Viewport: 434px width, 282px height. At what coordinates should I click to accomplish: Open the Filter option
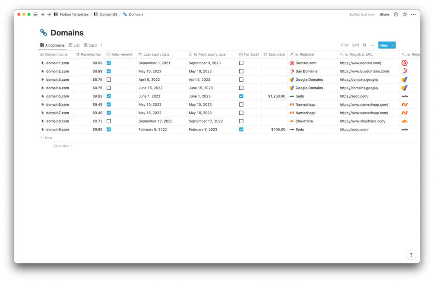(345, 45)
